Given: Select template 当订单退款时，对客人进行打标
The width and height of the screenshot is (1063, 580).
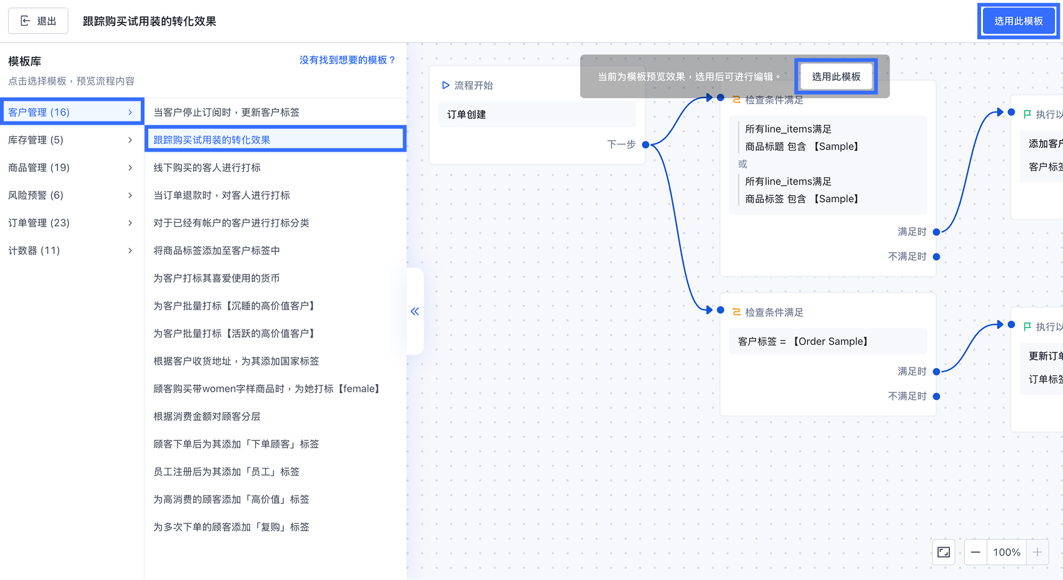Looking at the screenshot, I should 276,195.
